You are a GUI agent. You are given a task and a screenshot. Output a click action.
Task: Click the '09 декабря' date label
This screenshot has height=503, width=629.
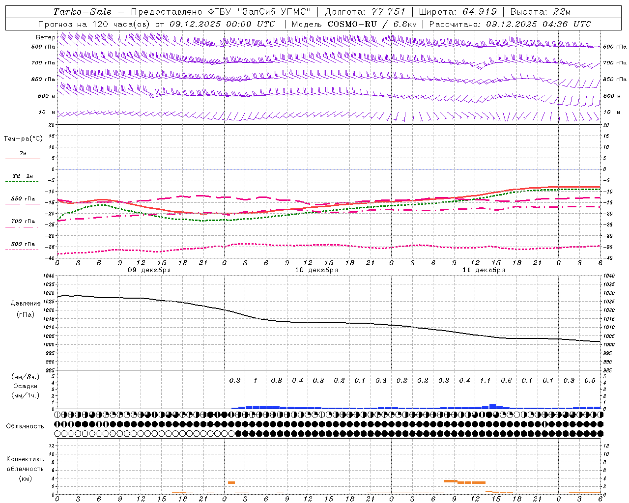coord(149,270)
